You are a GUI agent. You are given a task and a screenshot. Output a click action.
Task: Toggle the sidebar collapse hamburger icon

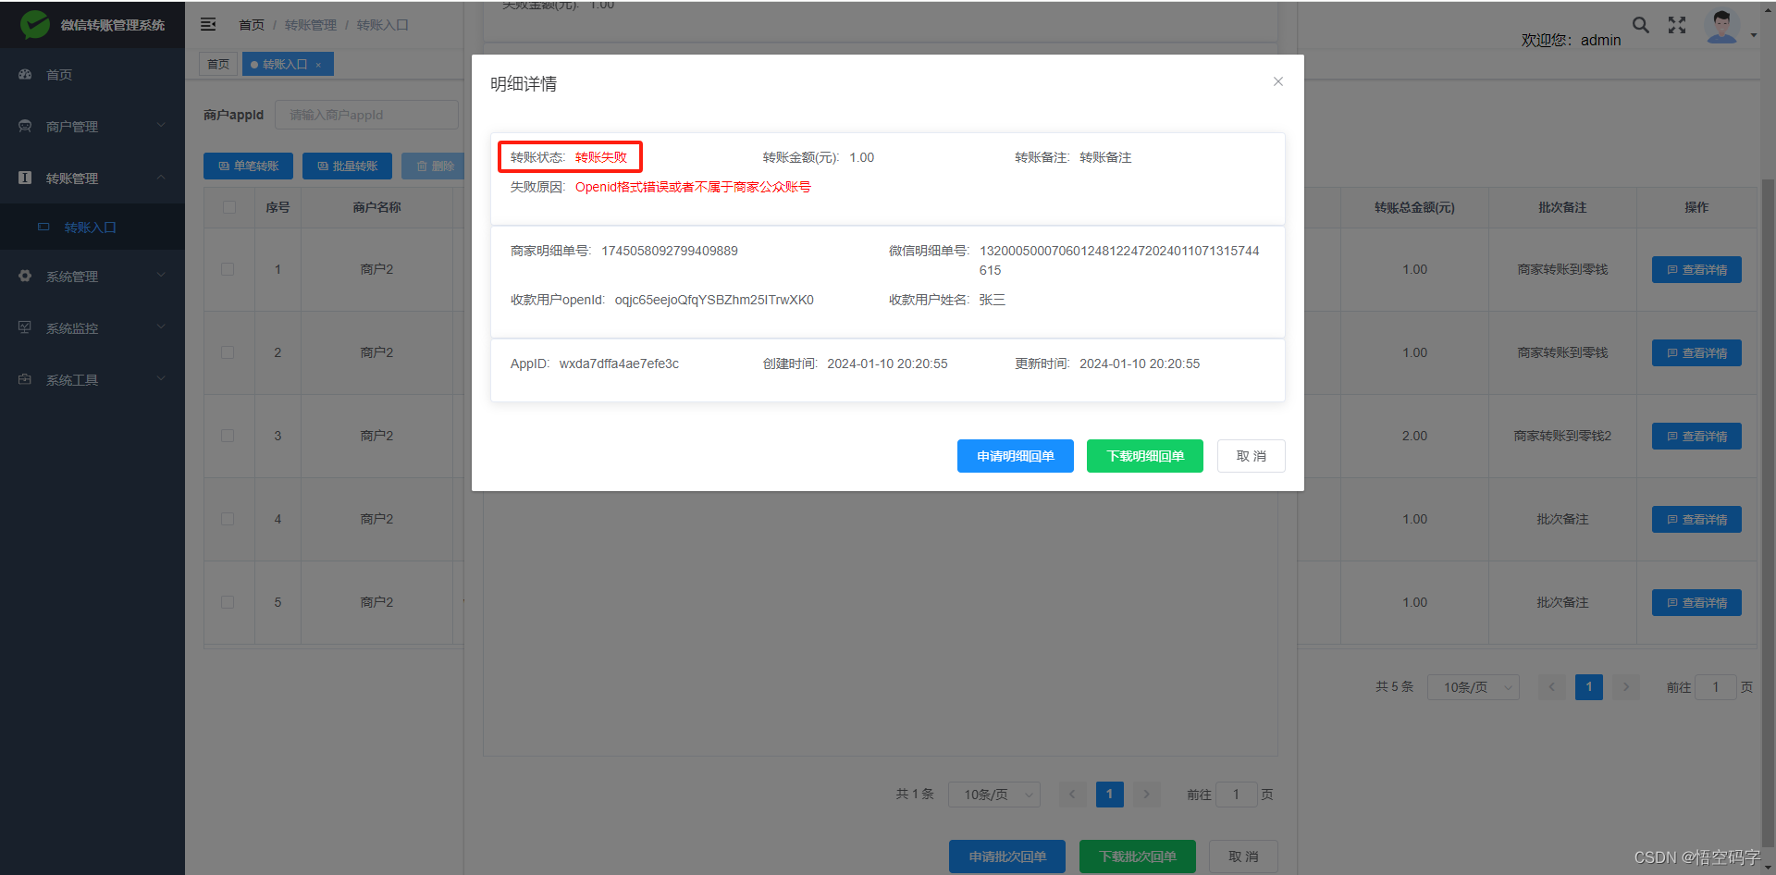click(208, 24)
